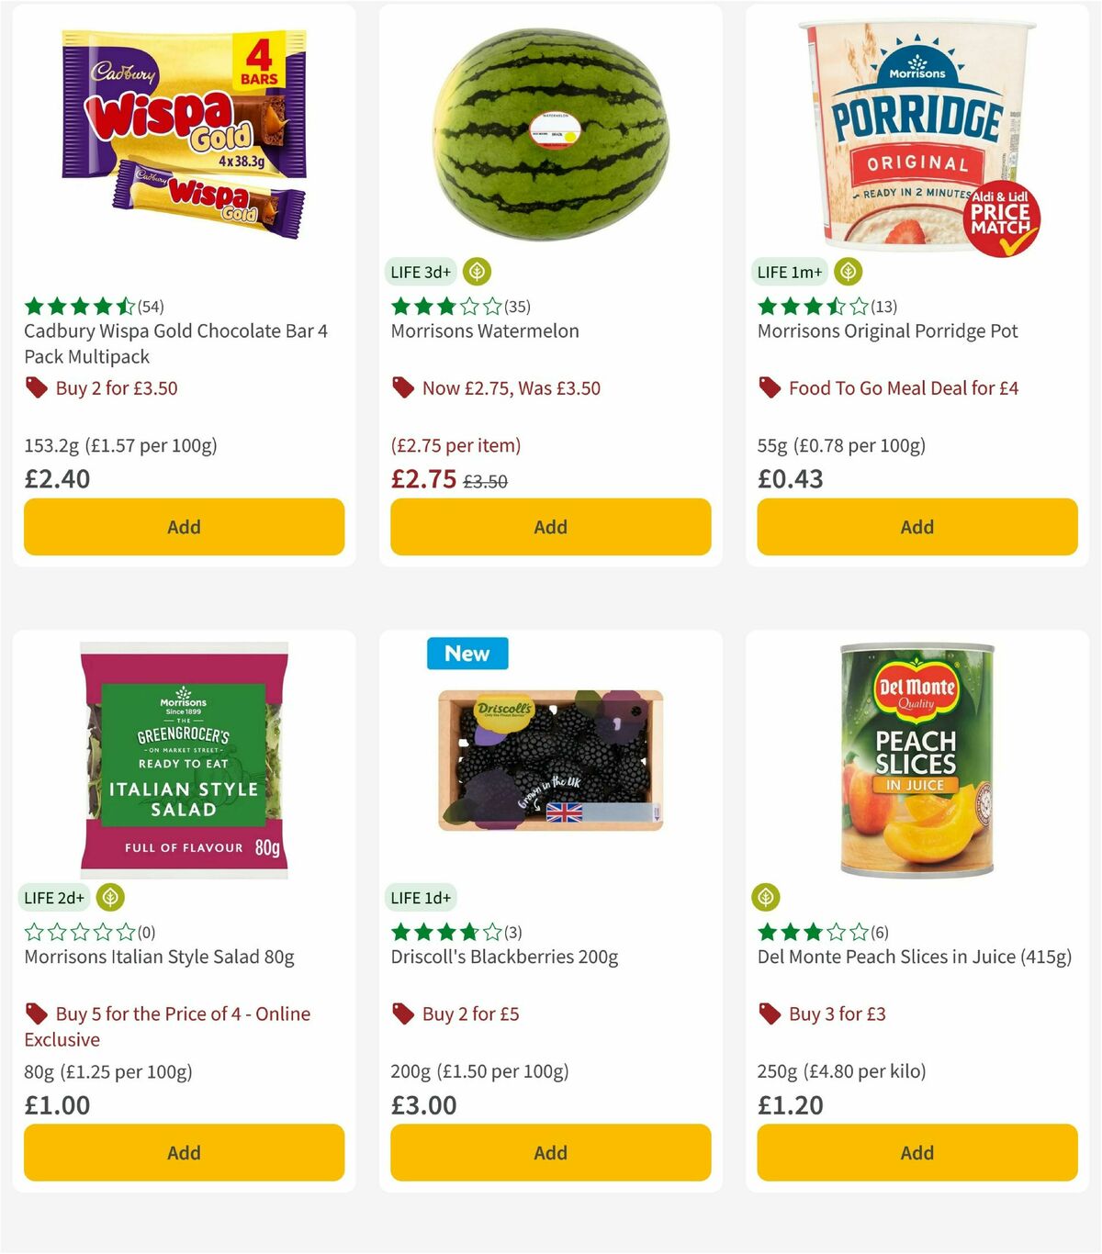The width and height of the screenshot is (1102, 1254).
Task: Click the red tag icon beside Buy 3 for £3
Action: pos(769,1013)
